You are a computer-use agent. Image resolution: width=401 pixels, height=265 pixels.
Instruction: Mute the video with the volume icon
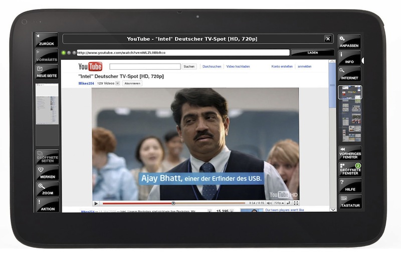point(269,203)
